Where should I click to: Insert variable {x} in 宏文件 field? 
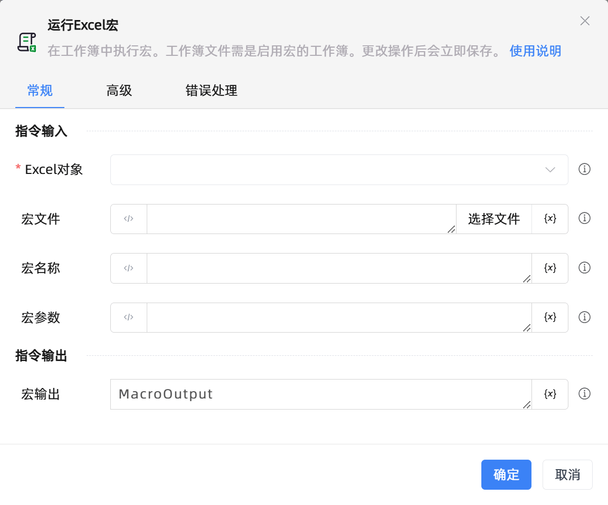click(550, 219)
